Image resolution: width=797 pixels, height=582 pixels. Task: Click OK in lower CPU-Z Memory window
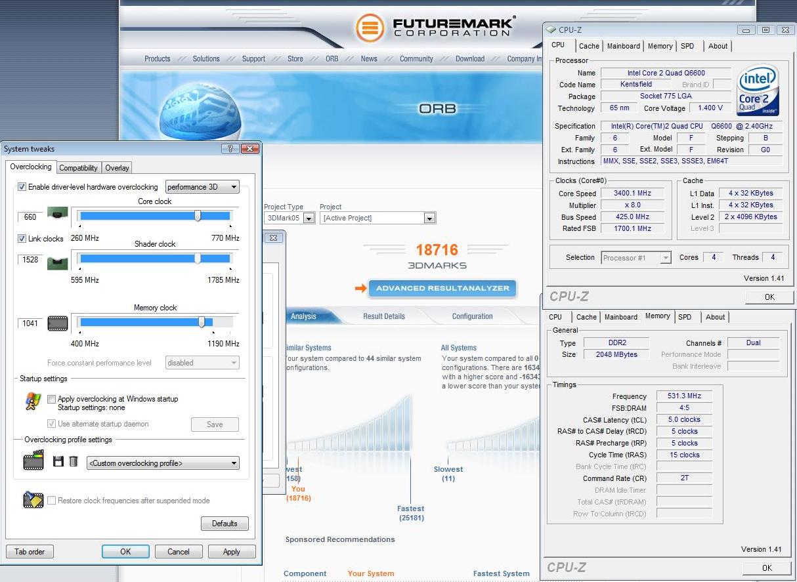coord(767,568)
